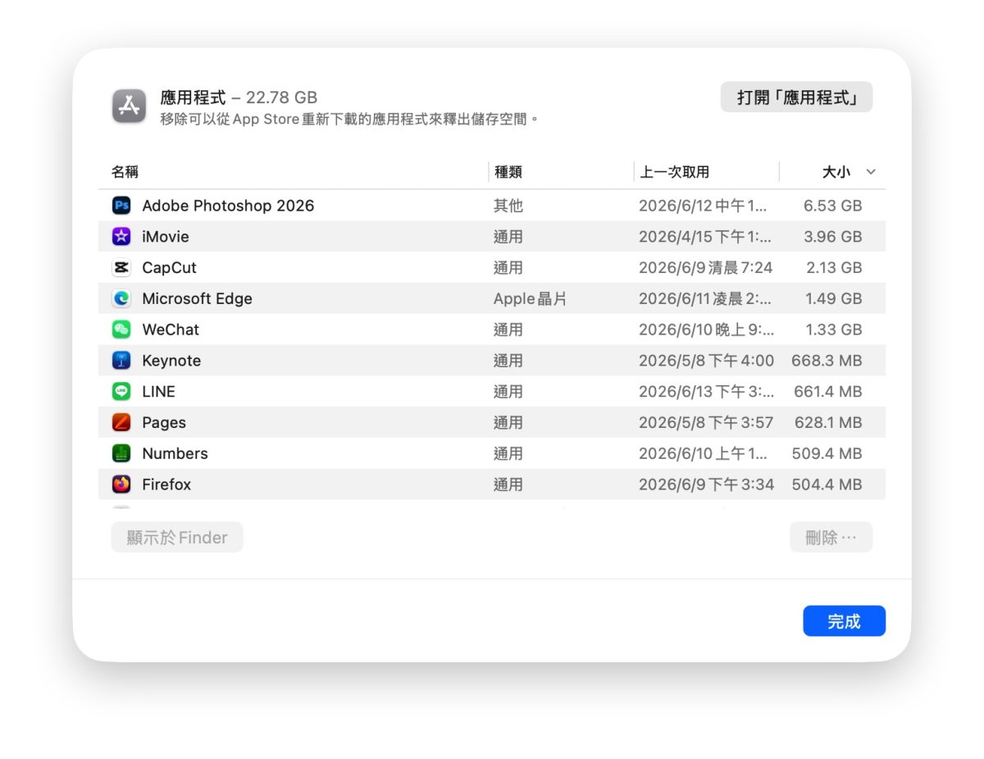Viewport: 984px width, 759px height.
Task: Click 通用 kind in the Numbers row
Action: 508,453
